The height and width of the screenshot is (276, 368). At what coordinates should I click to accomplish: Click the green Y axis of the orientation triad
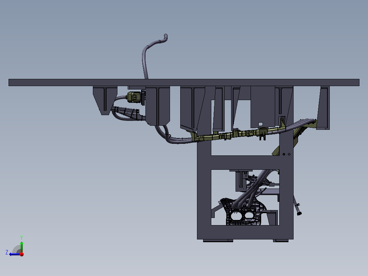[22, 247]
